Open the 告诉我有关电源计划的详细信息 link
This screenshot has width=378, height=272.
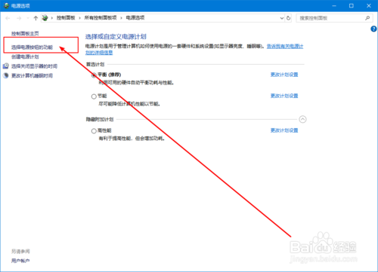[285, 47]
